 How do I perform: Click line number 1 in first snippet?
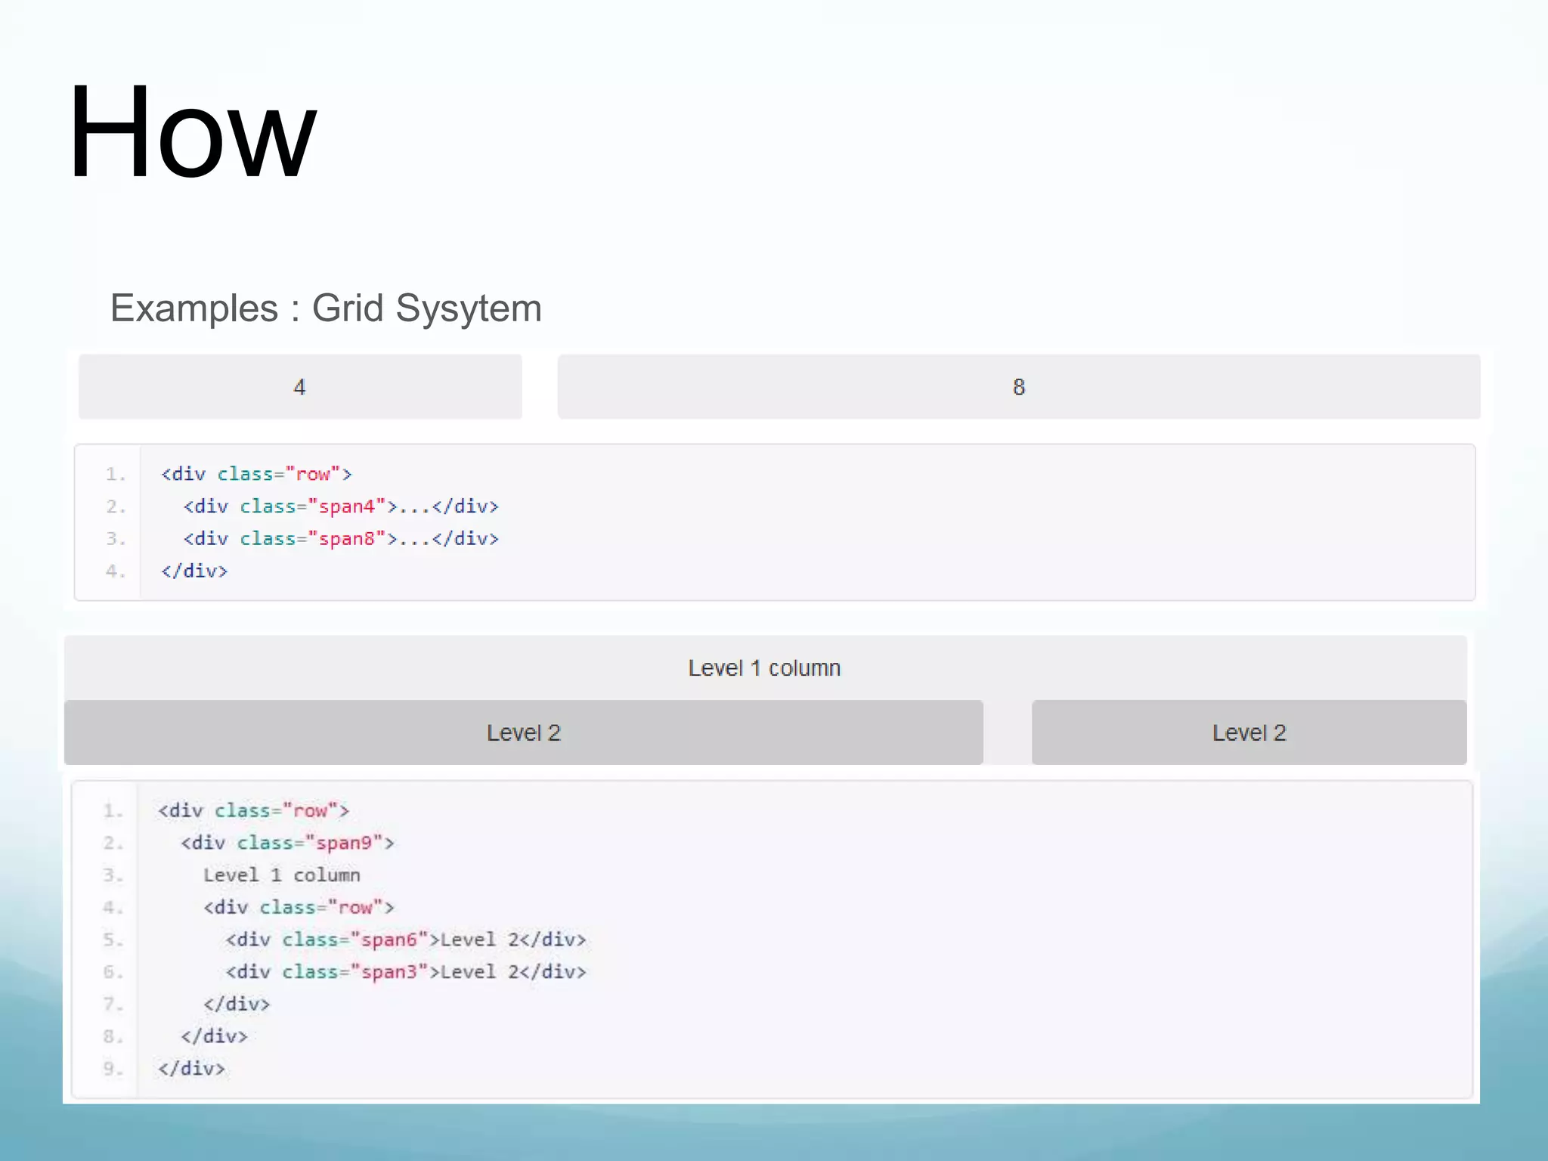coord(115,474)
